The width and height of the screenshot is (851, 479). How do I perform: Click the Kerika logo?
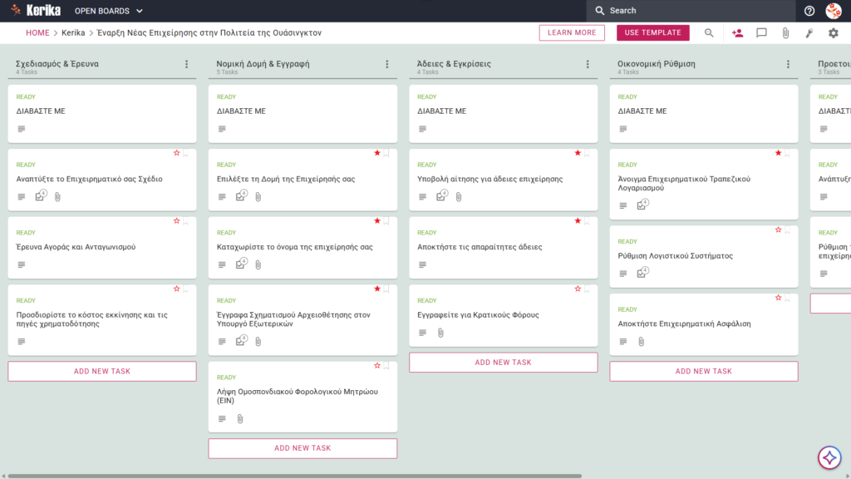tap(36, 10)
